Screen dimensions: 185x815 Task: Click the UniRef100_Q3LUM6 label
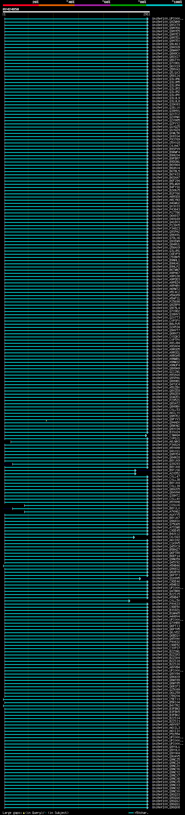pyautogui.click(x=166, y=79)
